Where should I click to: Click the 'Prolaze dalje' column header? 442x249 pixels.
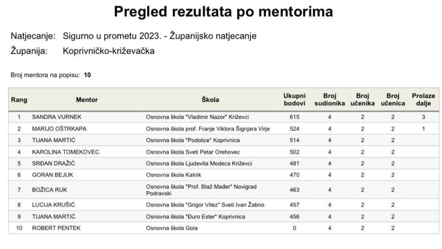coord(423,100)
